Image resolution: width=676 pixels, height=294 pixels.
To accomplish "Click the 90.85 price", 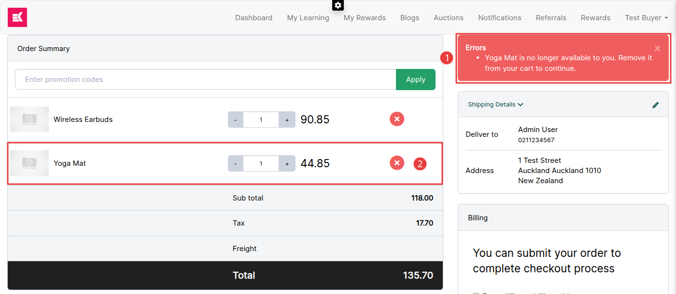I will (x=315, y=120).
